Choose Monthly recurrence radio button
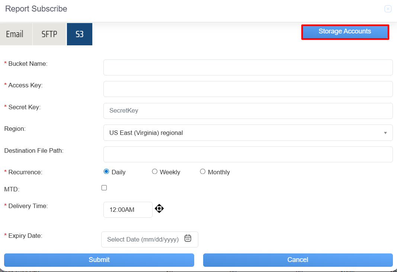Image resolution: width=397 pixels, height=272 pixels. pos(203,172)
